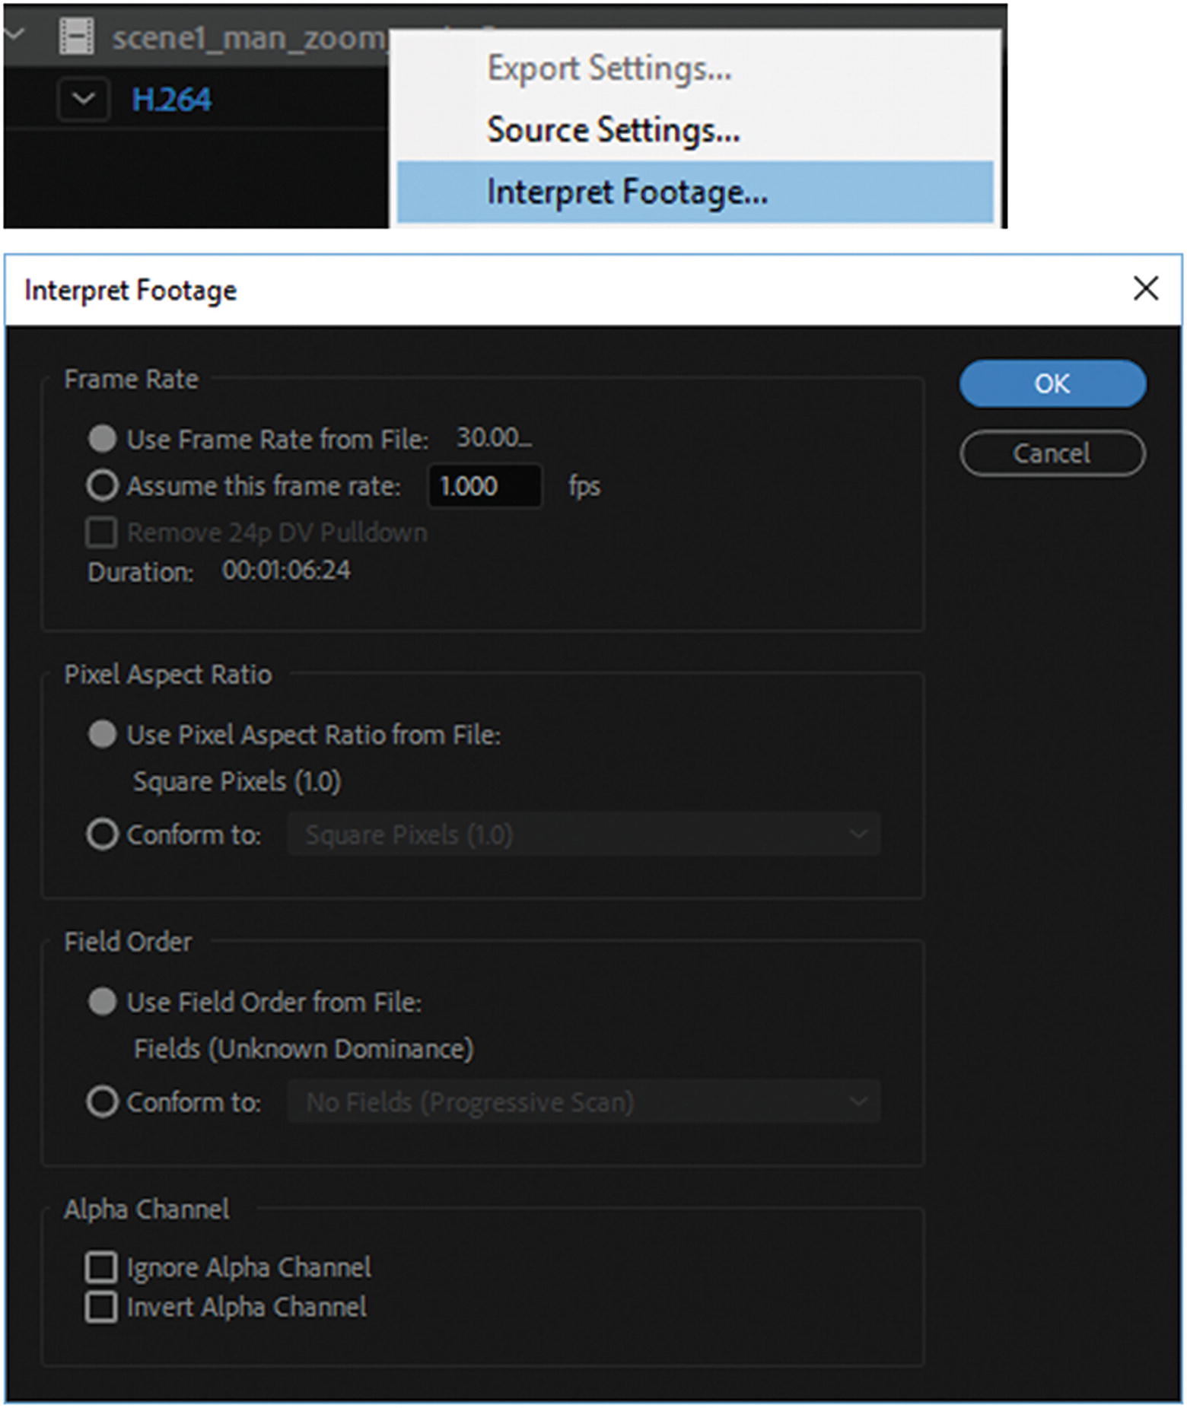Image resolution: width=1187 pixels, height=1408 pixels.
Task: Click the frame rate fps input field
Action: click(485, 486)
